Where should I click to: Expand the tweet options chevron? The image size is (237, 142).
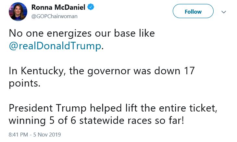(223, 12)
